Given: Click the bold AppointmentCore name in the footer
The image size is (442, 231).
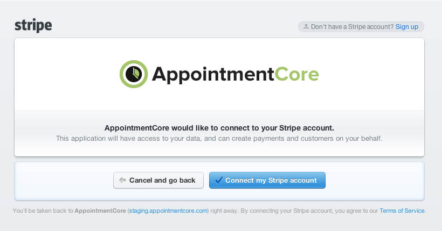Looking at the screenshot, I should click(100, 211).
